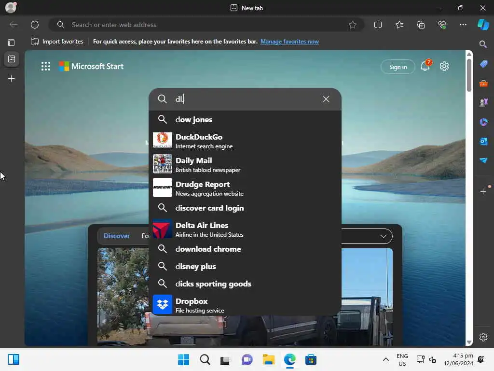The height and width of the screenshot is (371, 494).
Task: Click the back navigation arrow
Action: point(14,25)
